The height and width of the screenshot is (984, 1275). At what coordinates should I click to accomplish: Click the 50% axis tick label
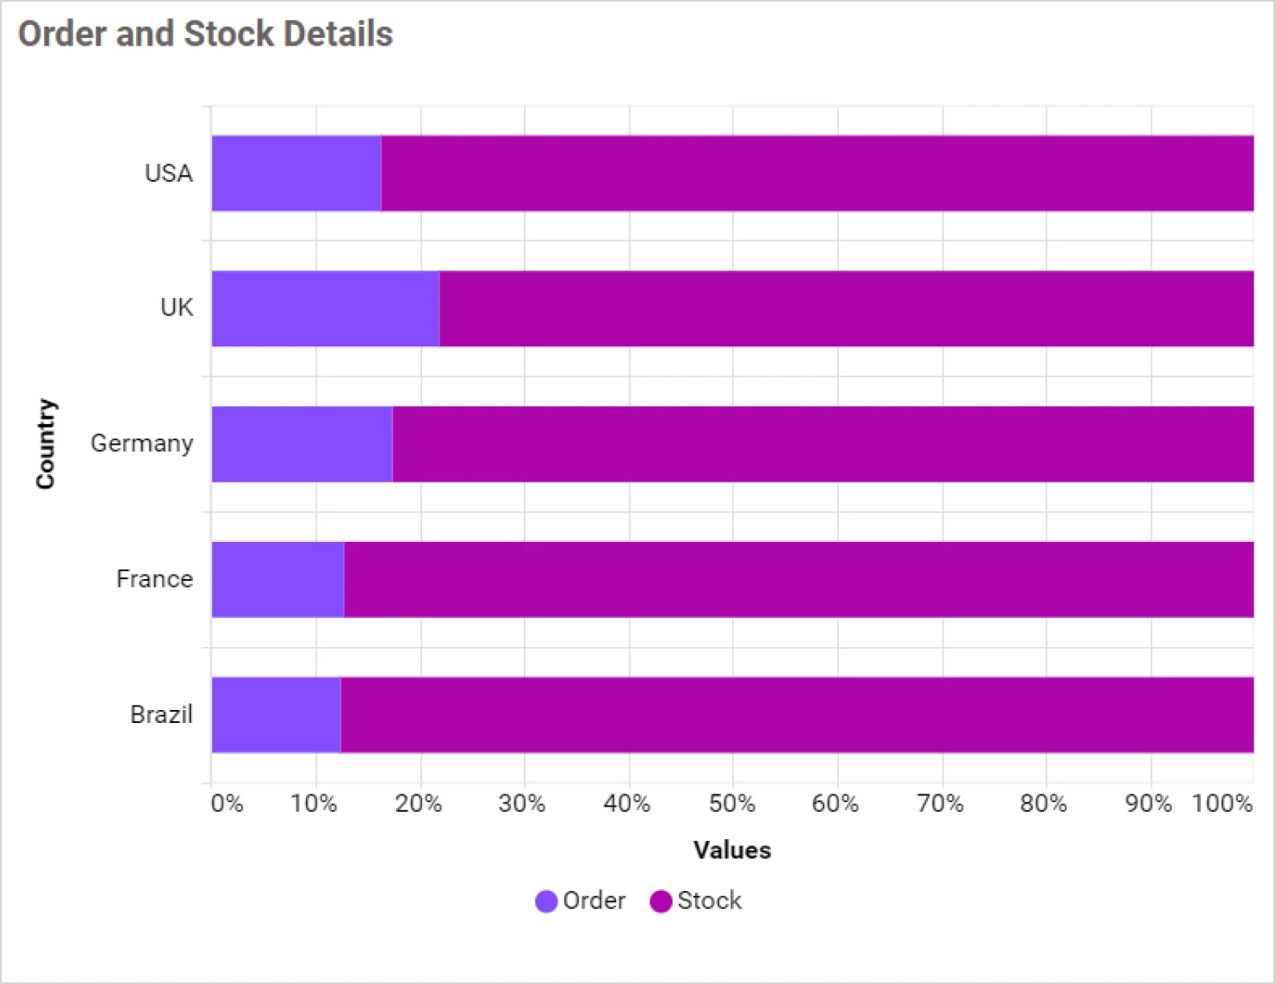tap(731, 804)
